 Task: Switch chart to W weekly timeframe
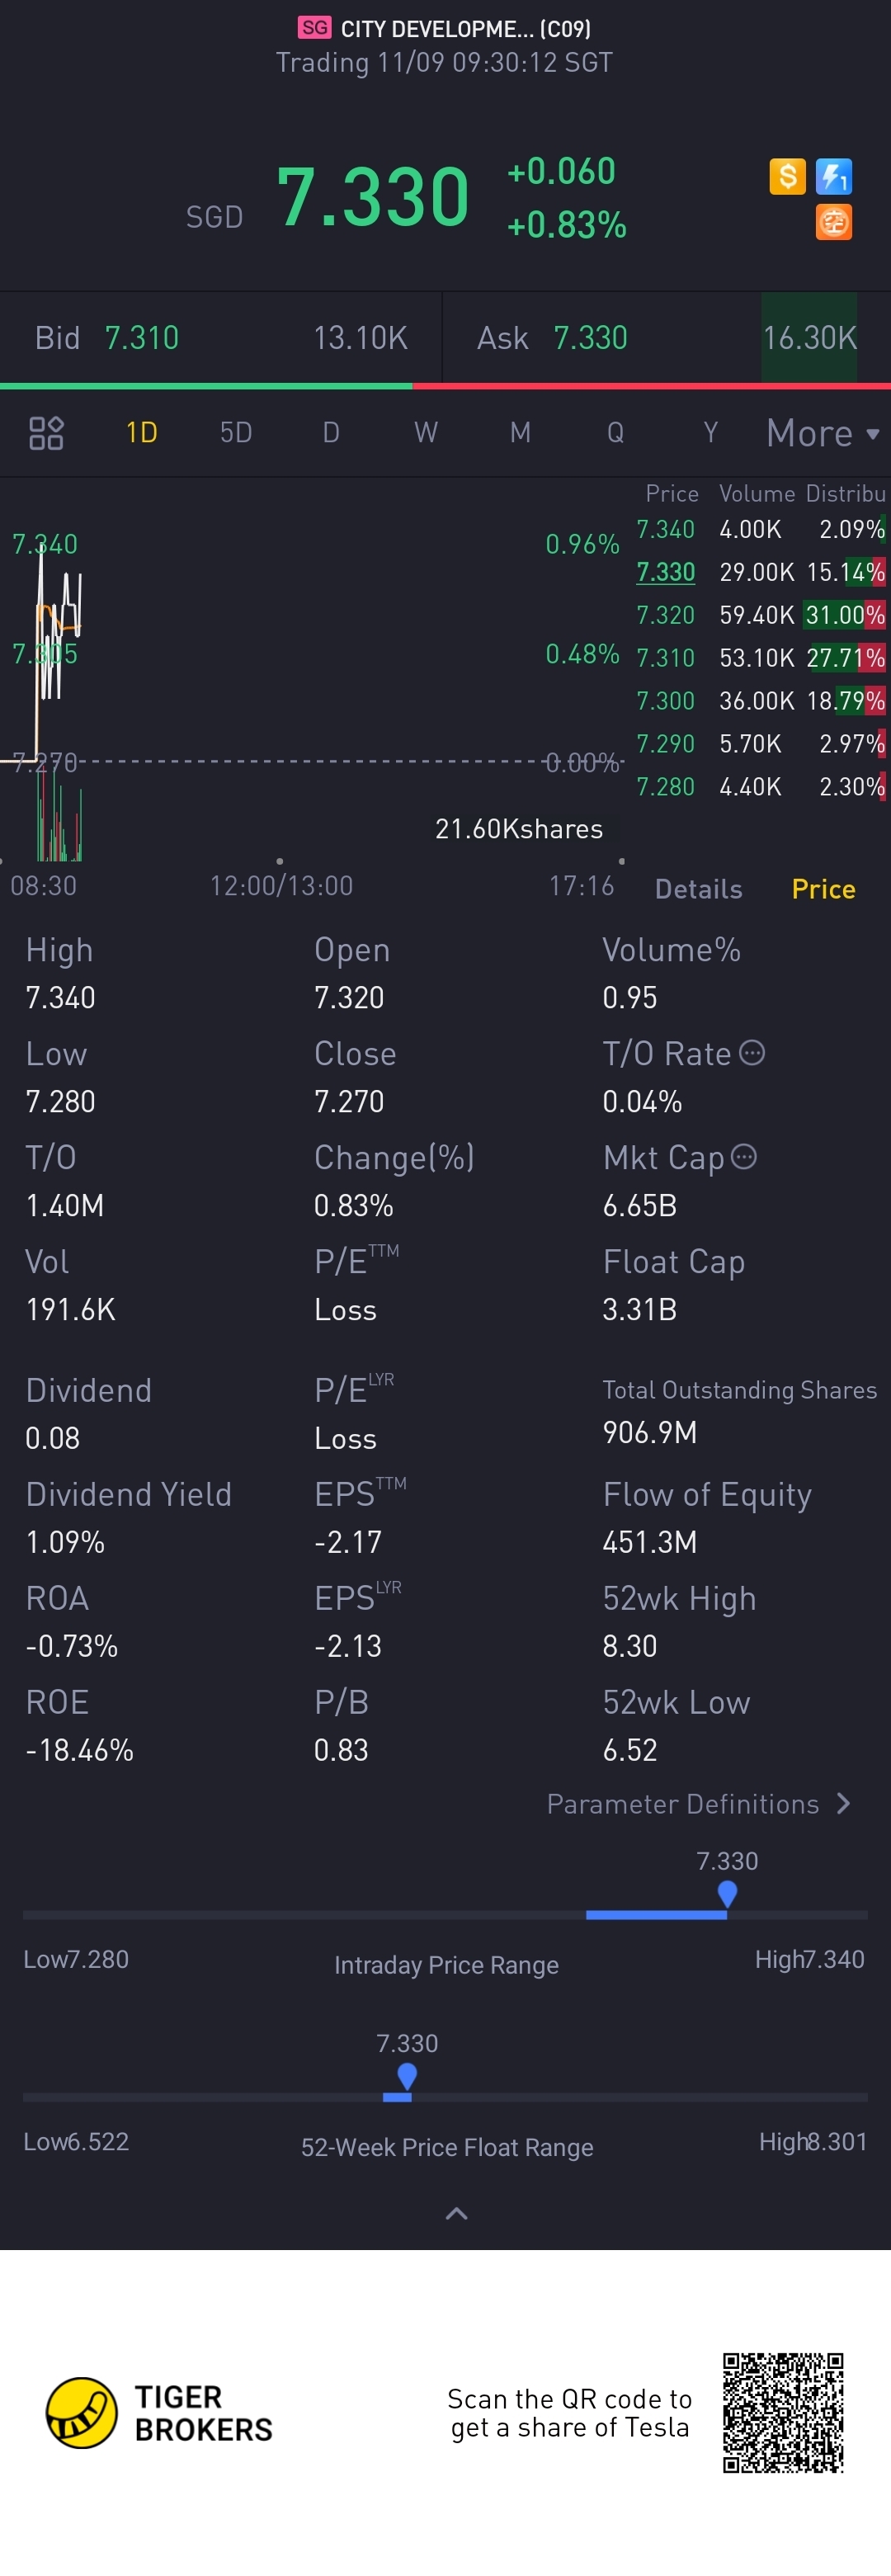426,433
